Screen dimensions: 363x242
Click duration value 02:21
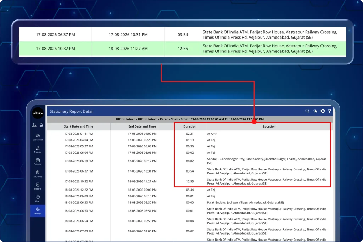[x=190, y=134]
